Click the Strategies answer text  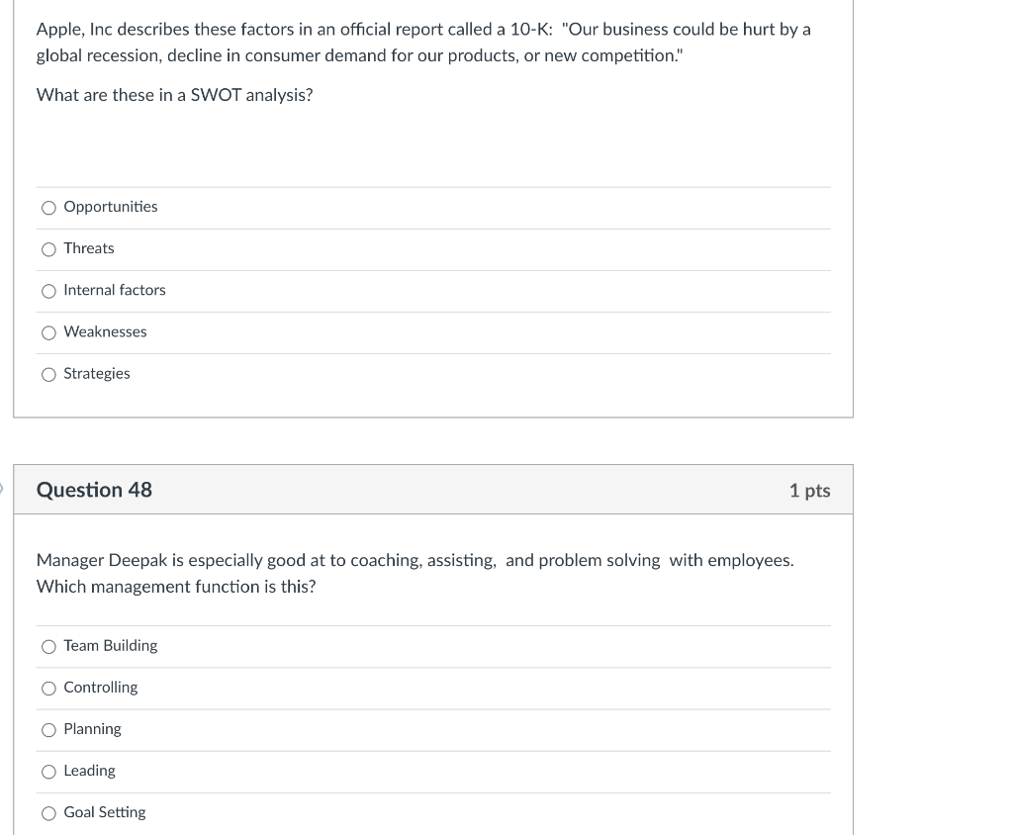(96, 373)
